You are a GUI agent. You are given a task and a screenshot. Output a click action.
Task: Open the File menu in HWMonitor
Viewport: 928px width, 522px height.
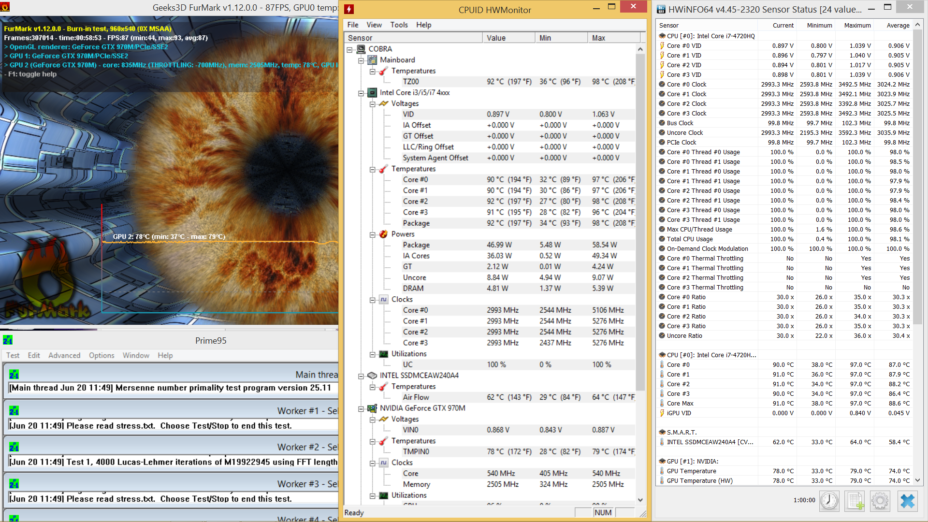tap(353, 25)
